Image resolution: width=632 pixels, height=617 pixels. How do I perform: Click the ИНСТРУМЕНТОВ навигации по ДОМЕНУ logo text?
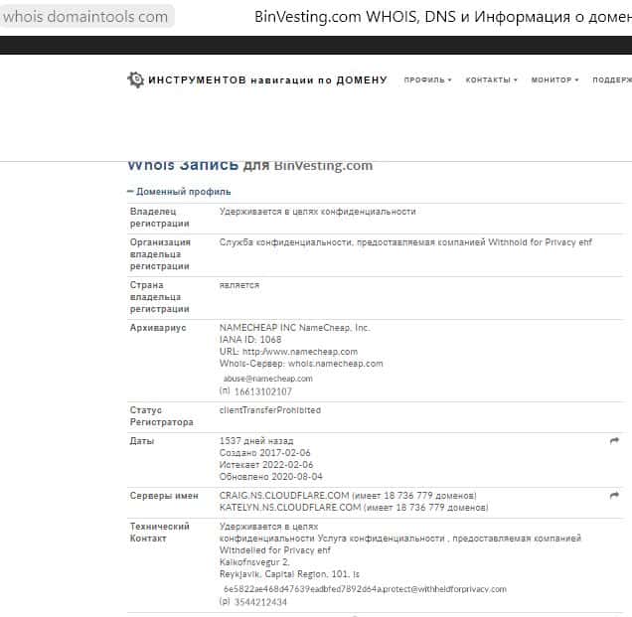[267, 79]
